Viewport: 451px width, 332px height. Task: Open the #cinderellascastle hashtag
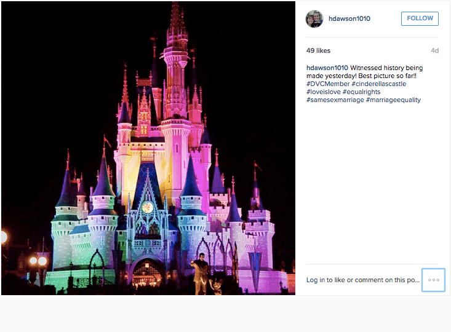coord(379,84)
